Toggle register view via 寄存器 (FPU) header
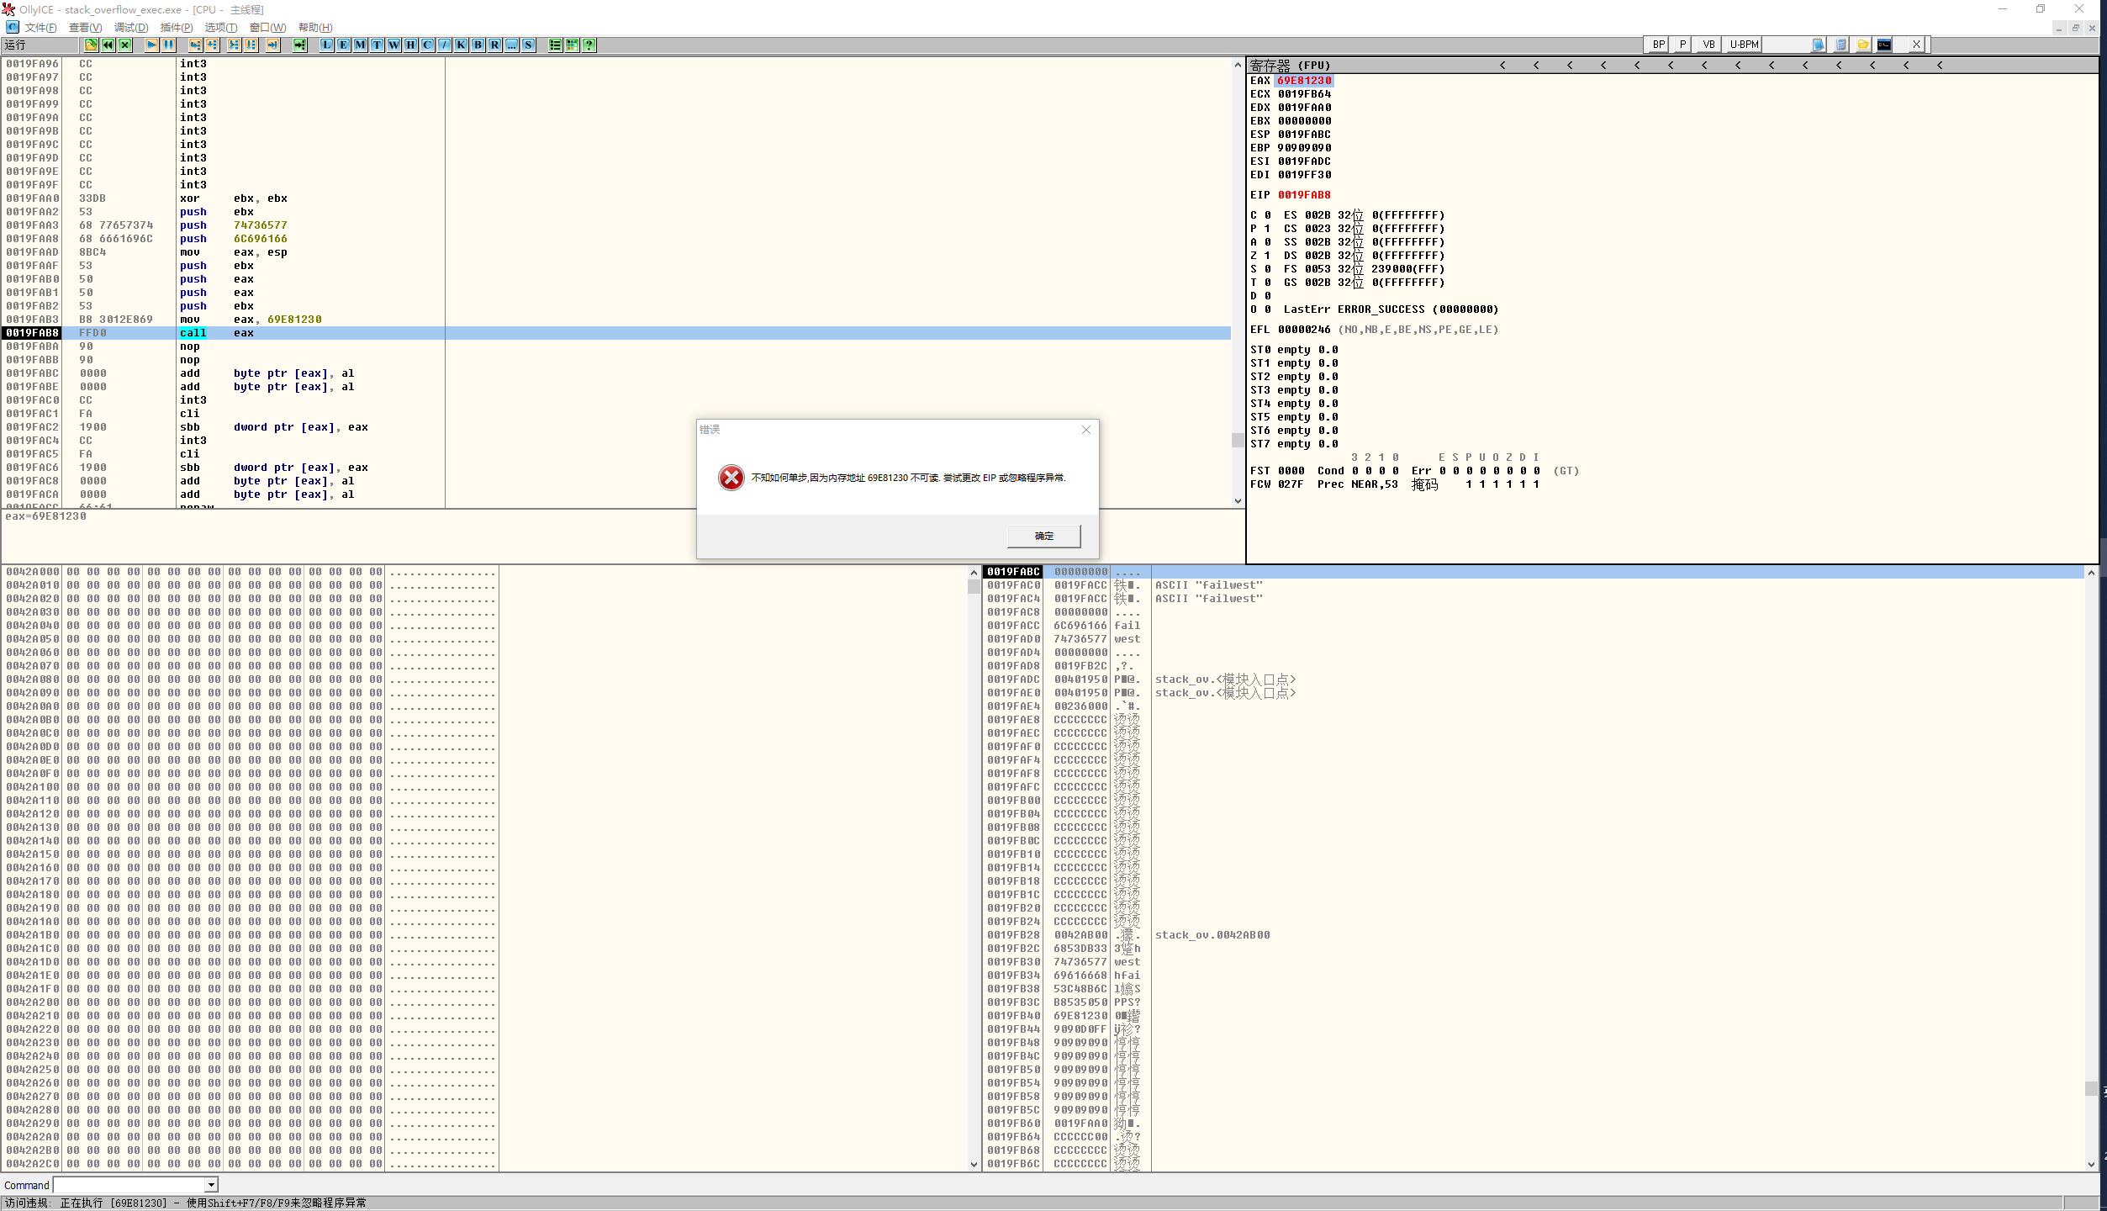This screenshot has height=1211, width=2107. (1290, 65)
